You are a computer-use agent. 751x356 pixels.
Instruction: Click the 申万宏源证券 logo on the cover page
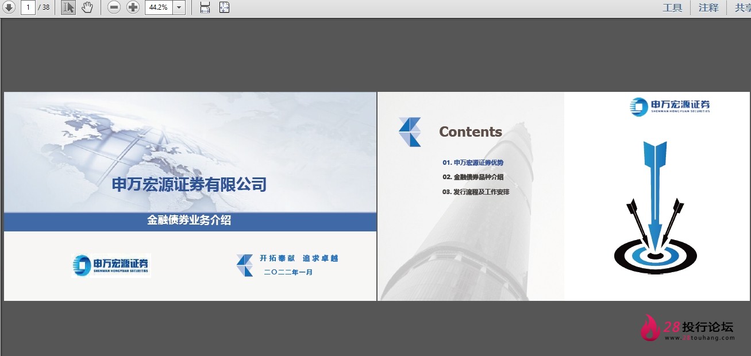111,265
